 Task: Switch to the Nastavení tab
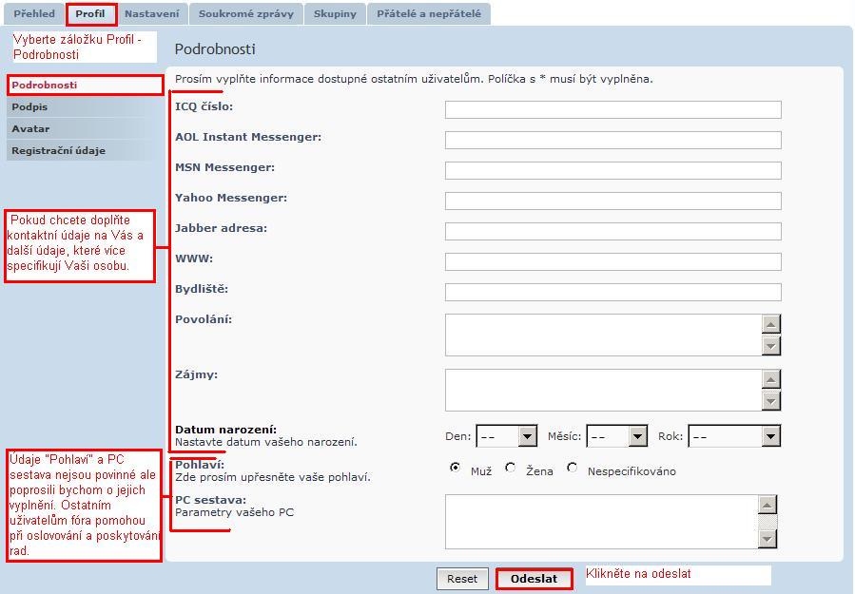coord(151,14)
